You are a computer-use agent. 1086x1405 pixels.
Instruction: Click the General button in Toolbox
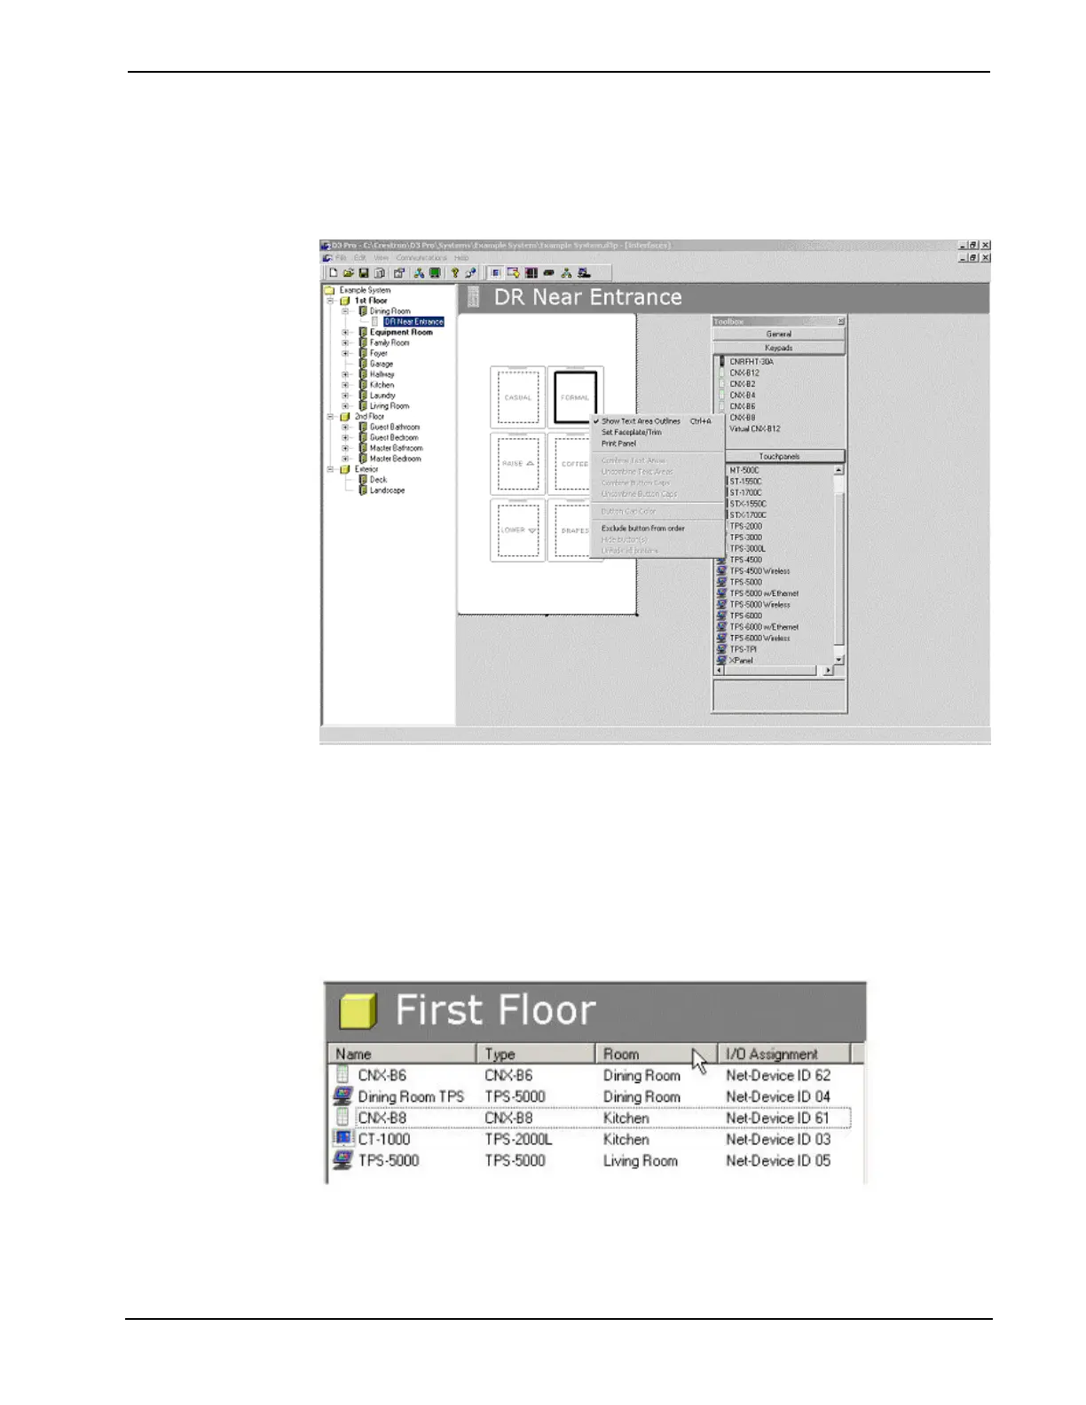(x=779, y=334)
